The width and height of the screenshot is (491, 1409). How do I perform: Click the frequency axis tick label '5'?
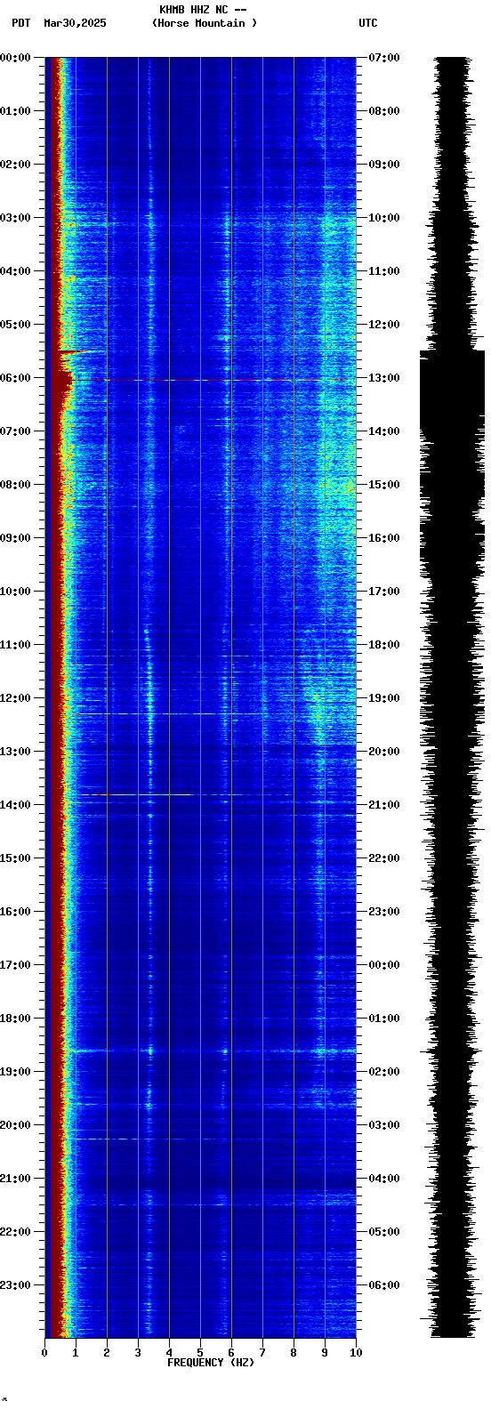200,1353
